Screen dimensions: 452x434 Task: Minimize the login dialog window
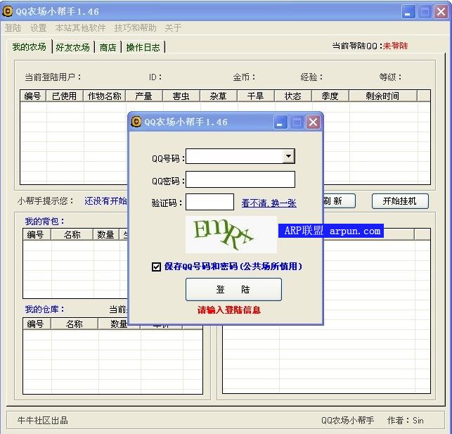pyautogui.click(x=280, y=122)
